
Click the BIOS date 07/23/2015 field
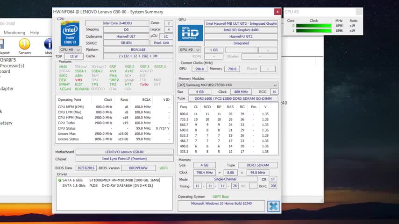(x=86, y=168)
